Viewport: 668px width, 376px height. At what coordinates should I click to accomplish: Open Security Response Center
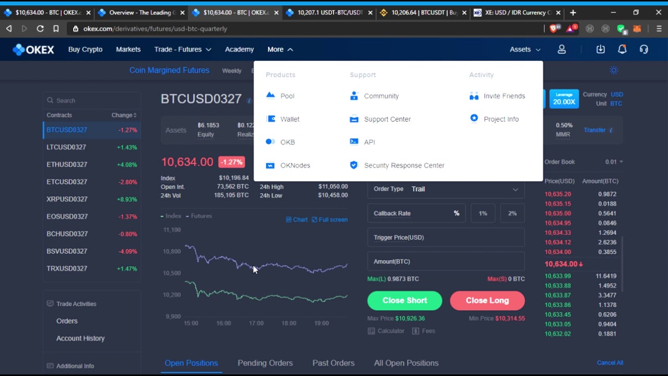[397, 165]
